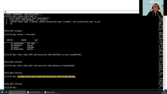Viewport: 167px width, 94px height.
Task: Click the last 'Table DEPT altered.' message
Action: [13, 84]
